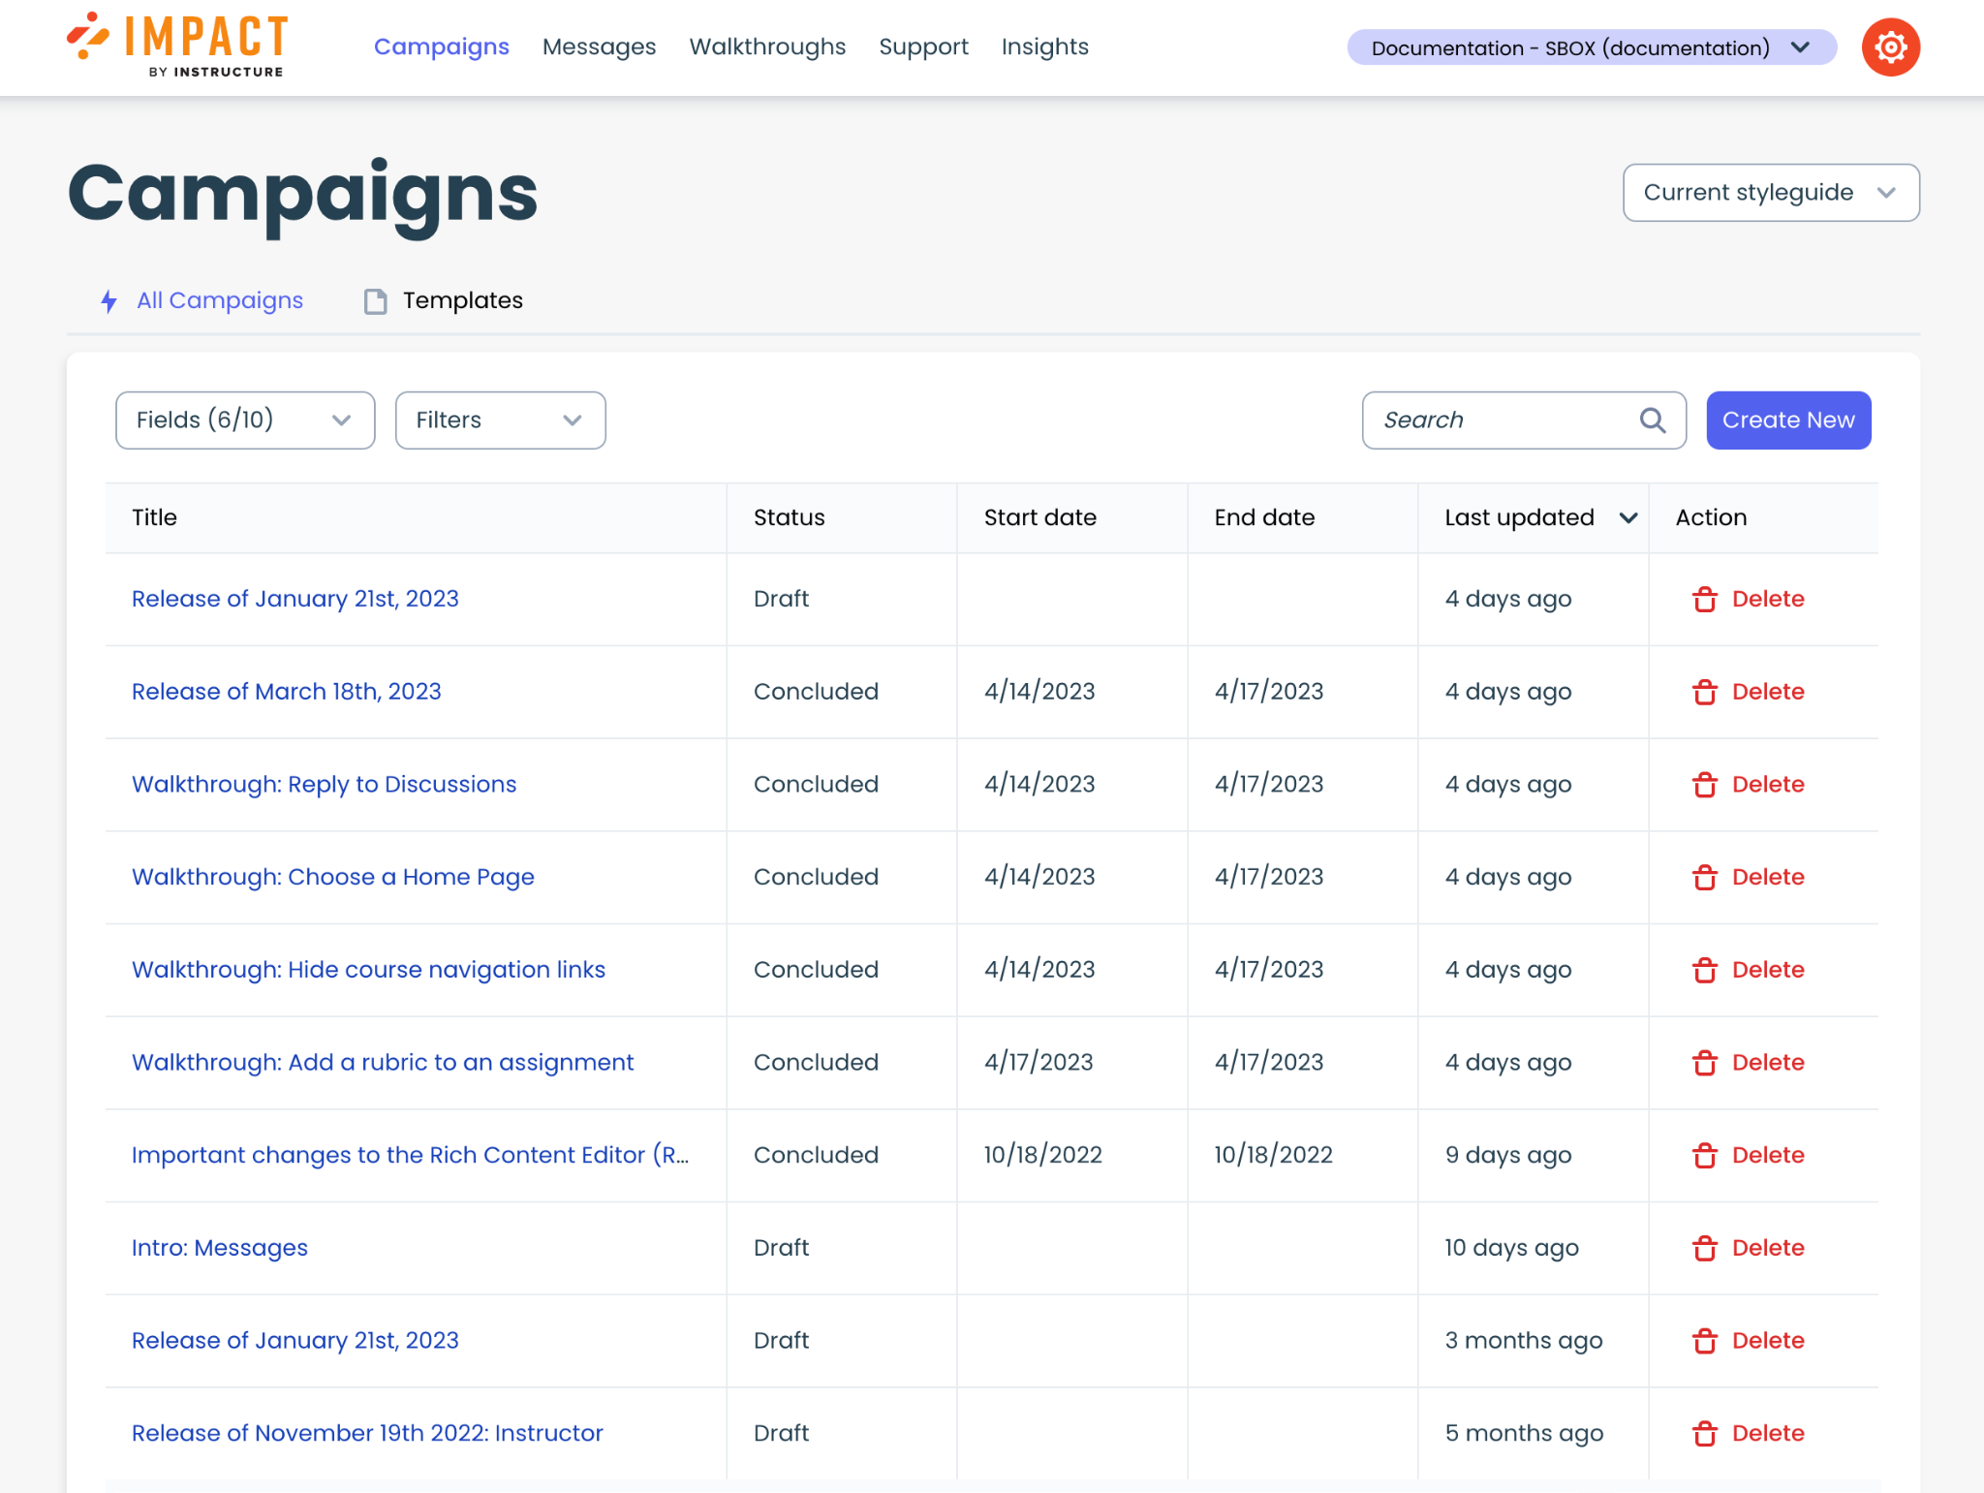Open Documentation - SBOX account dropdown
1984x1493 pixels.
[x=1591, y=47]
